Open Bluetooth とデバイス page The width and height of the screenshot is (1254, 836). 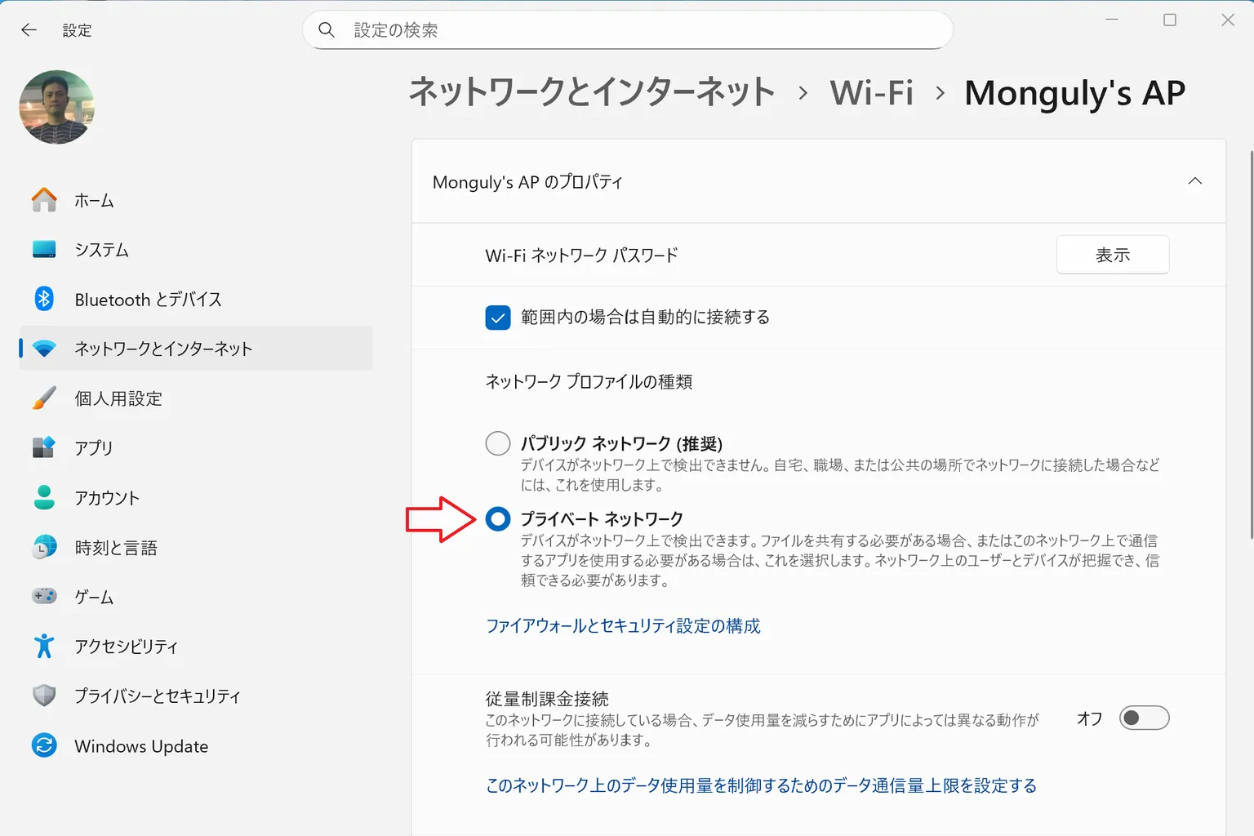(196, 299)
